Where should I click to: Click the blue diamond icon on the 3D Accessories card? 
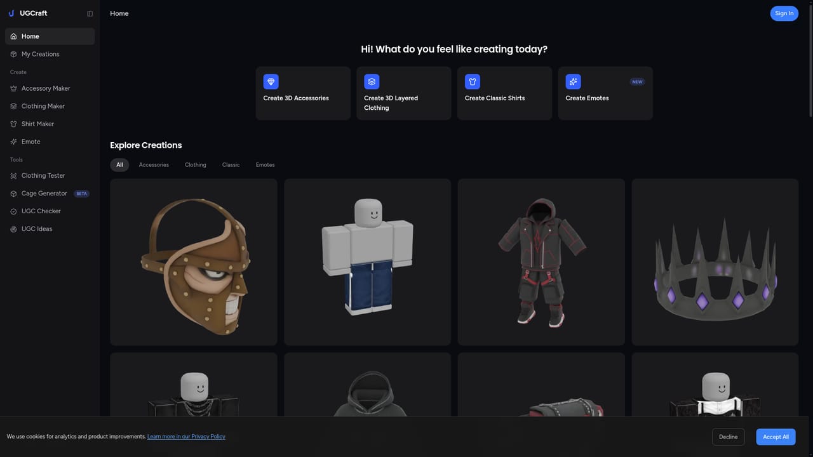[271, 81]
